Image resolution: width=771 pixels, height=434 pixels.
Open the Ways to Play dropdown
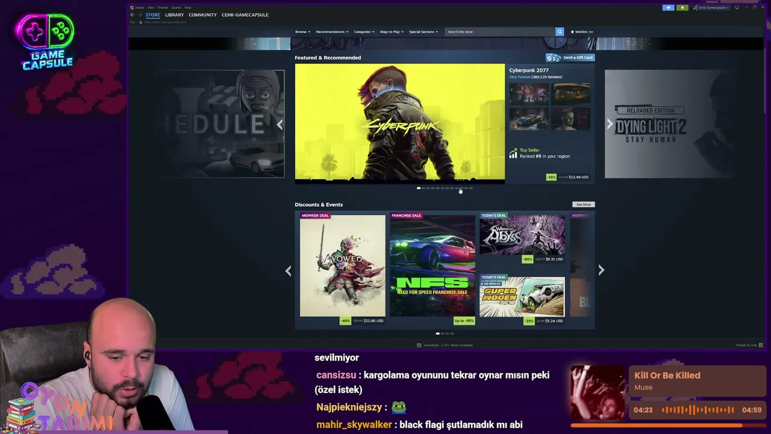tap(392, 31)
